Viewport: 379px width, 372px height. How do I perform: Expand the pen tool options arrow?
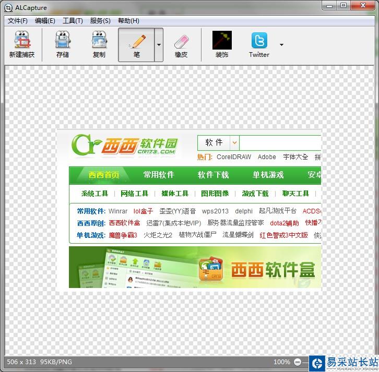[x=159, y=45]
